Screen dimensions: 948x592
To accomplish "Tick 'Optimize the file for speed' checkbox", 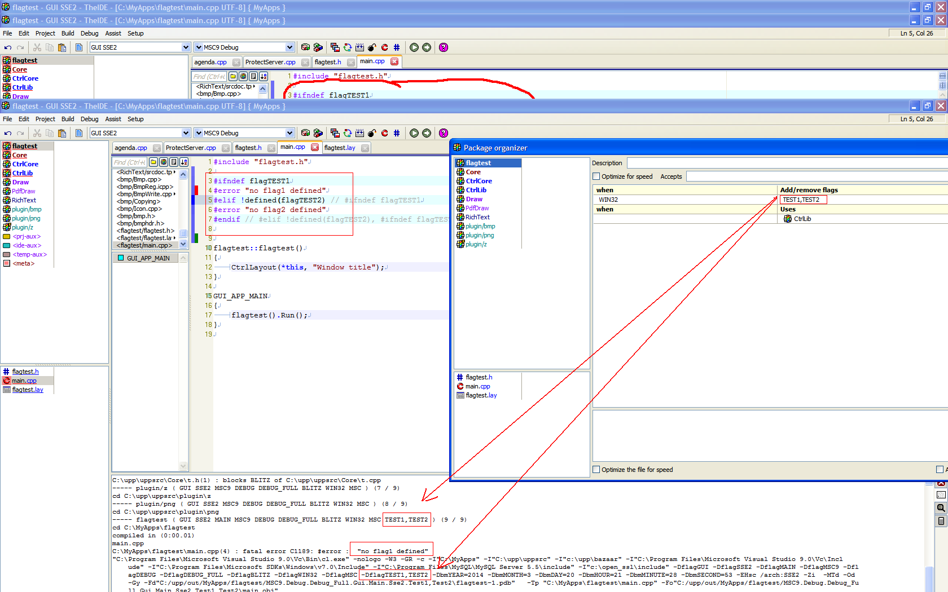I will [x=596, y=470].
